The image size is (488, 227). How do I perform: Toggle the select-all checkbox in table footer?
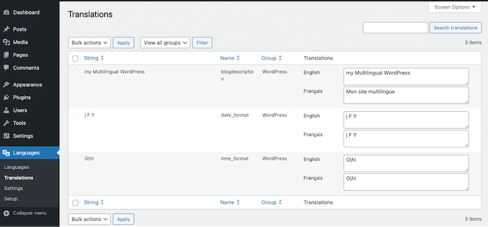point(75,203)
